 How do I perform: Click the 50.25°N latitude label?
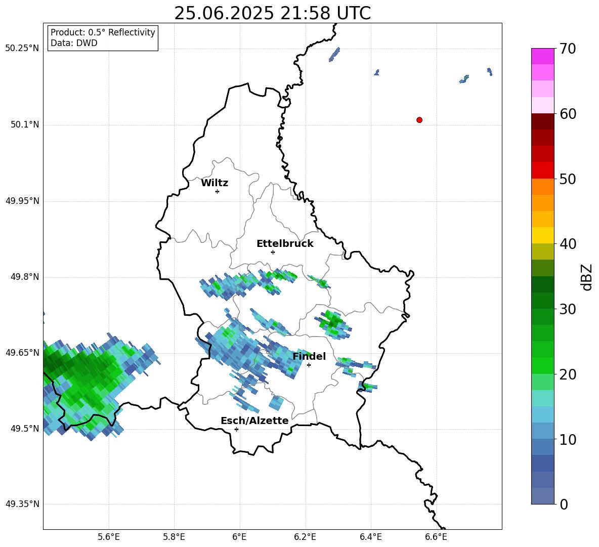pos(22,49)
